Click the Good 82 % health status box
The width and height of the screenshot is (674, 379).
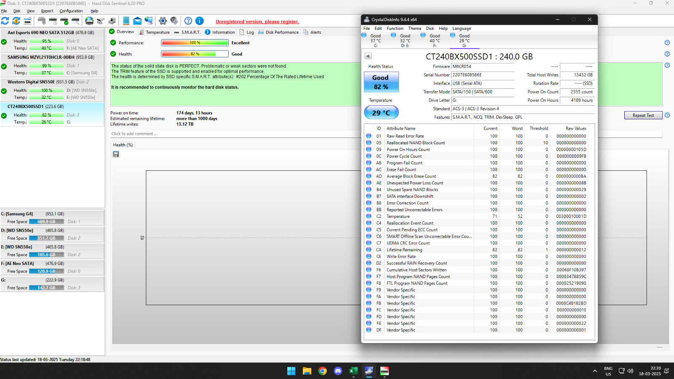pyautogui.click(x=381, y=82)
